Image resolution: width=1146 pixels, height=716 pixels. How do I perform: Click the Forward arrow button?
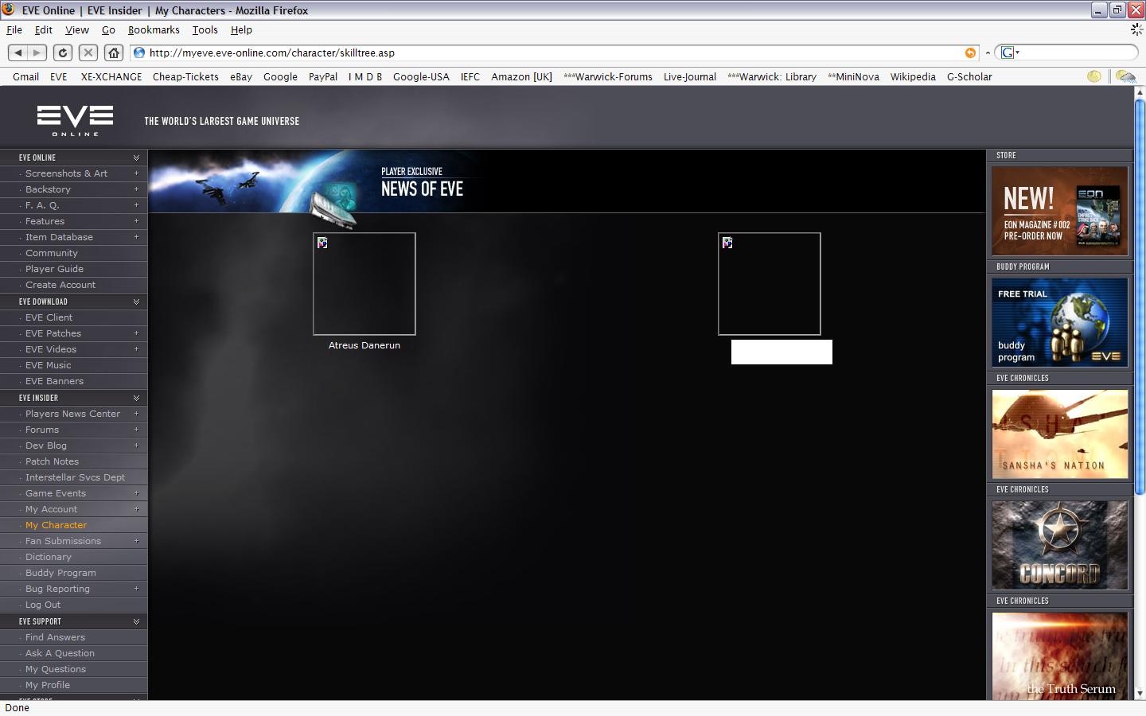pyautogui.click(x=37, y=53)
